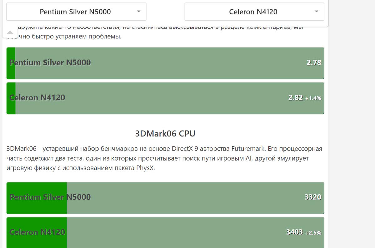Click the 3403 benchmark score

[x=294, y=232]
